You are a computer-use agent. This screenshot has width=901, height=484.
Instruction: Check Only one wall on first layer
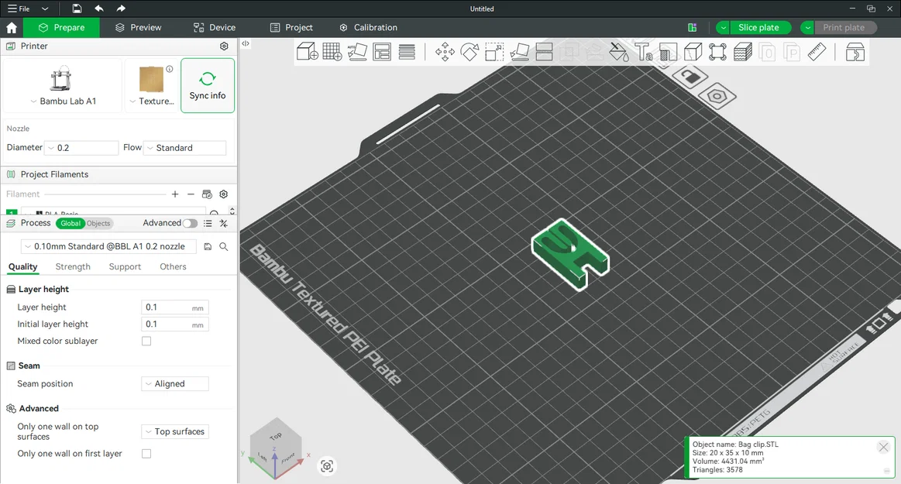tap(146, 454)
